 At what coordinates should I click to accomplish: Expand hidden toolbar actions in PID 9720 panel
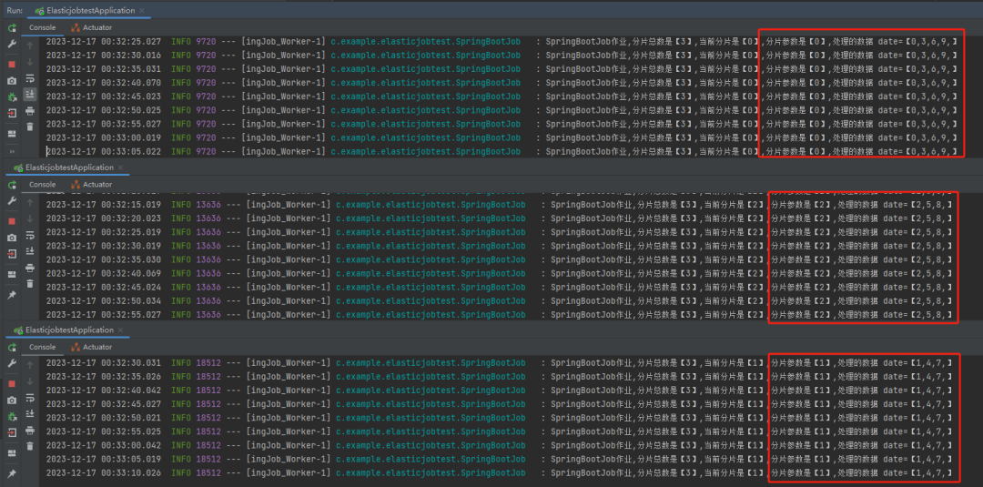[12, 152]
